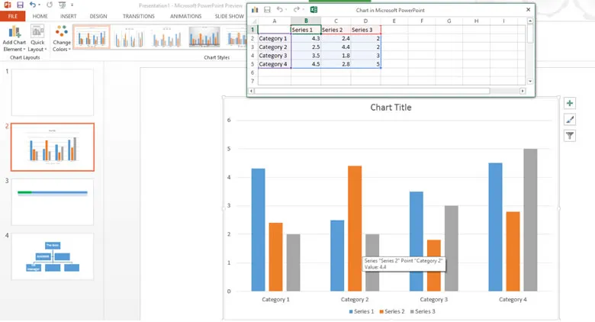Click redo in chart data window
Viewport: 595px width, 322px height.
[297, 10]
